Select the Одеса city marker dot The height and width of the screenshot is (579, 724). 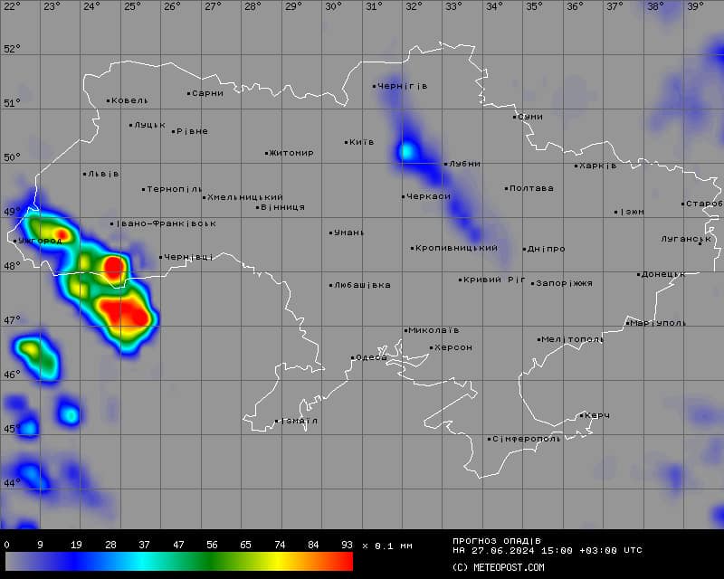pos(353,358)
